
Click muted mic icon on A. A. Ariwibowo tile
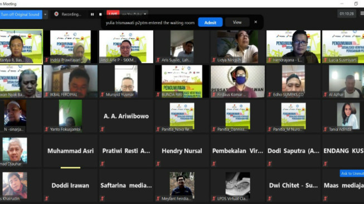pyautogui.click(x=103, y=129)
